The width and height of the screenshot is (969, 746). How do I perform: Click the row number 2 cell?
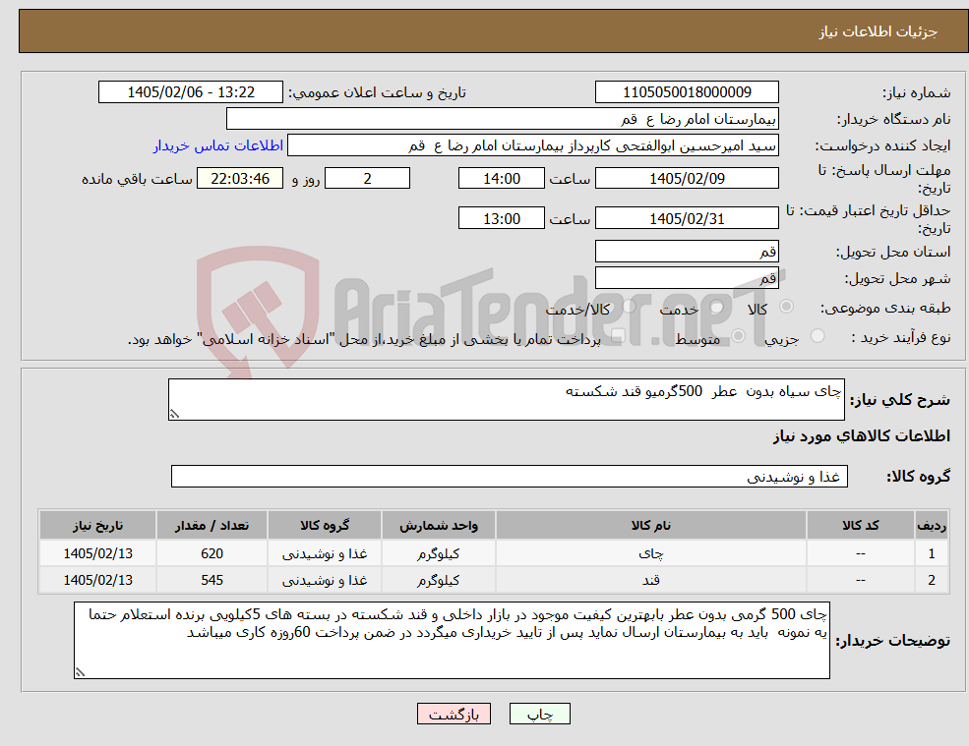click(x=932, y=581)
